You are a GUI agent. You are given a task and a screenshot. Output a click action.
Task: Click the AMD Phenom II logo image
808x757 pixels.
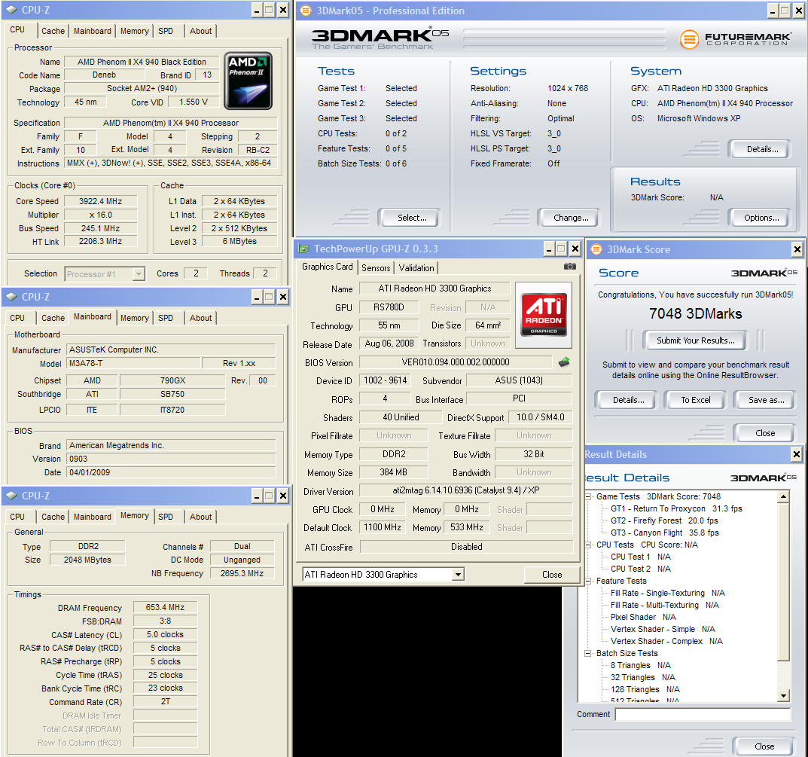point(248,81)
